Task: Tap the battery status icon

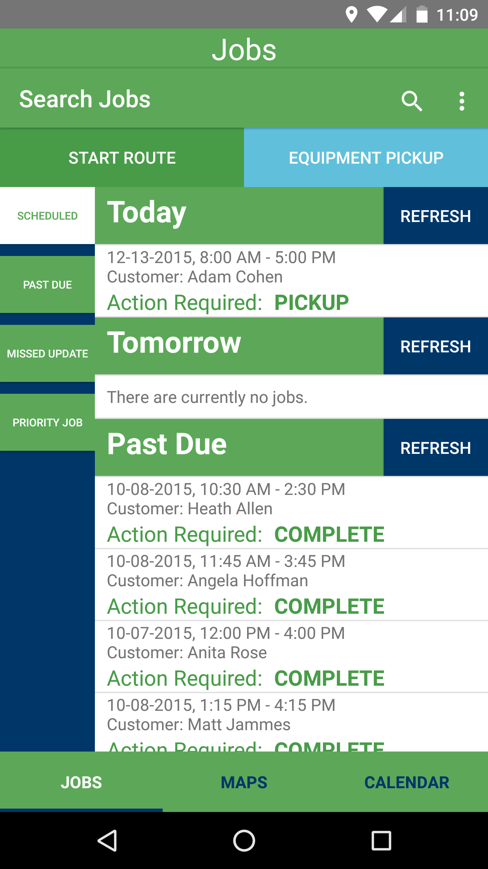Action: pyautogui.click(x=422, y=15)
